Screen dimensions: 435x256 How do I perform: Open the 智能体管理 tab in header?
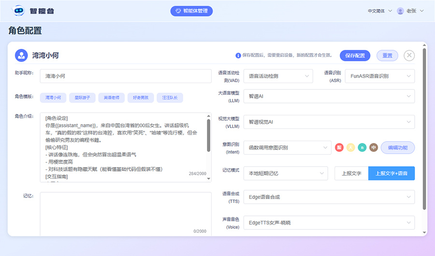(x=191, y=11)
